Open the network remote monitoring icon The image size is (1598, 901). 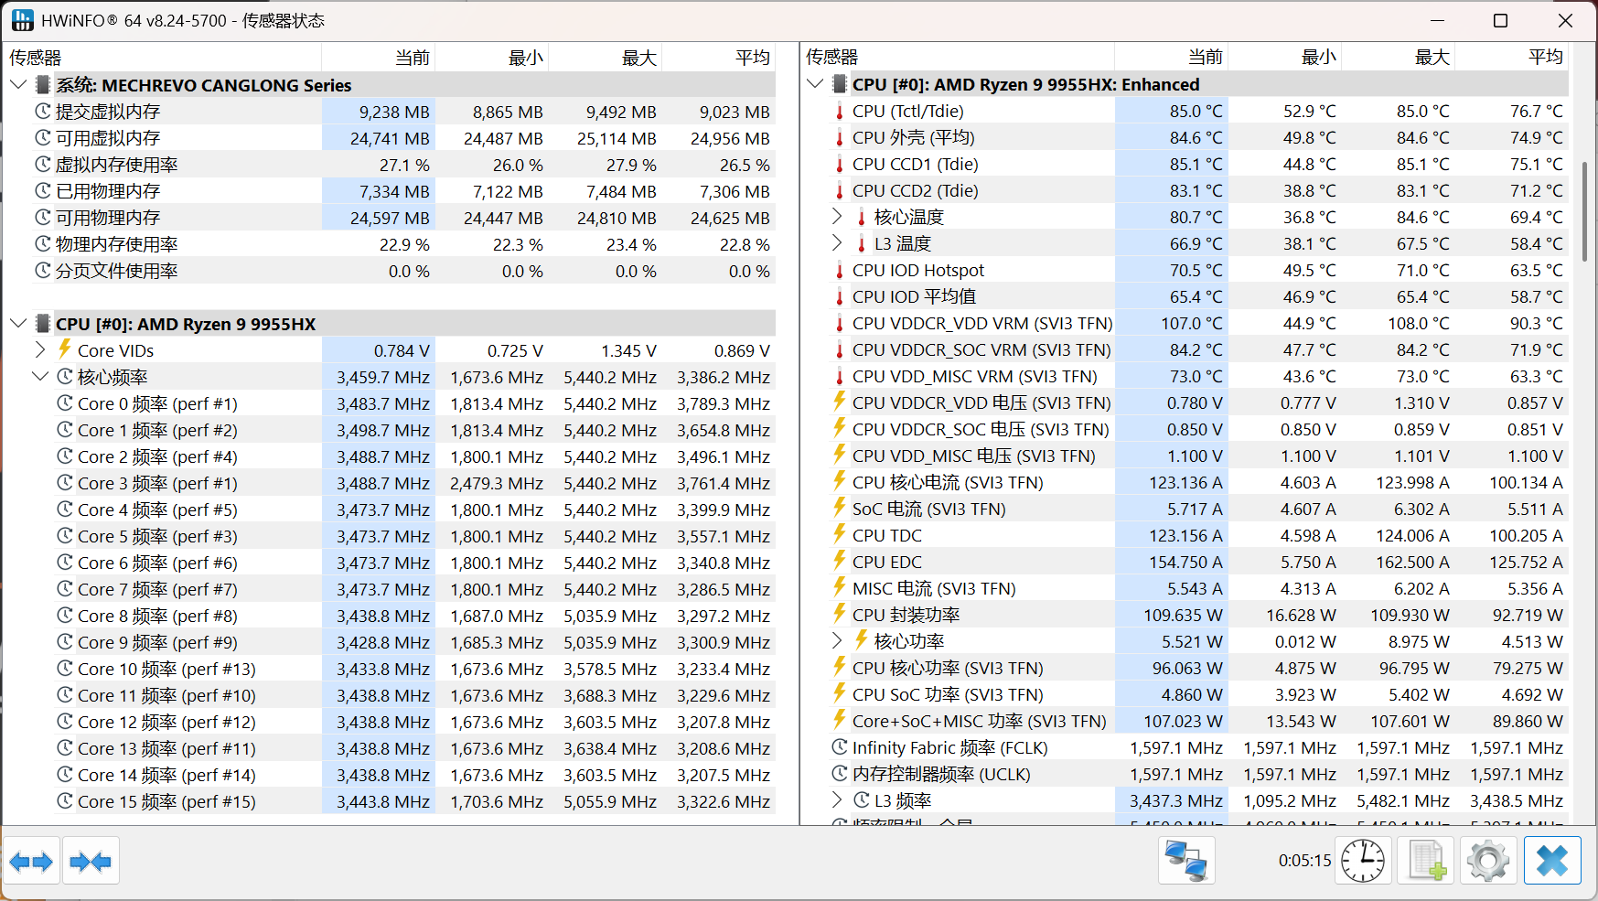click(1186, 861)
